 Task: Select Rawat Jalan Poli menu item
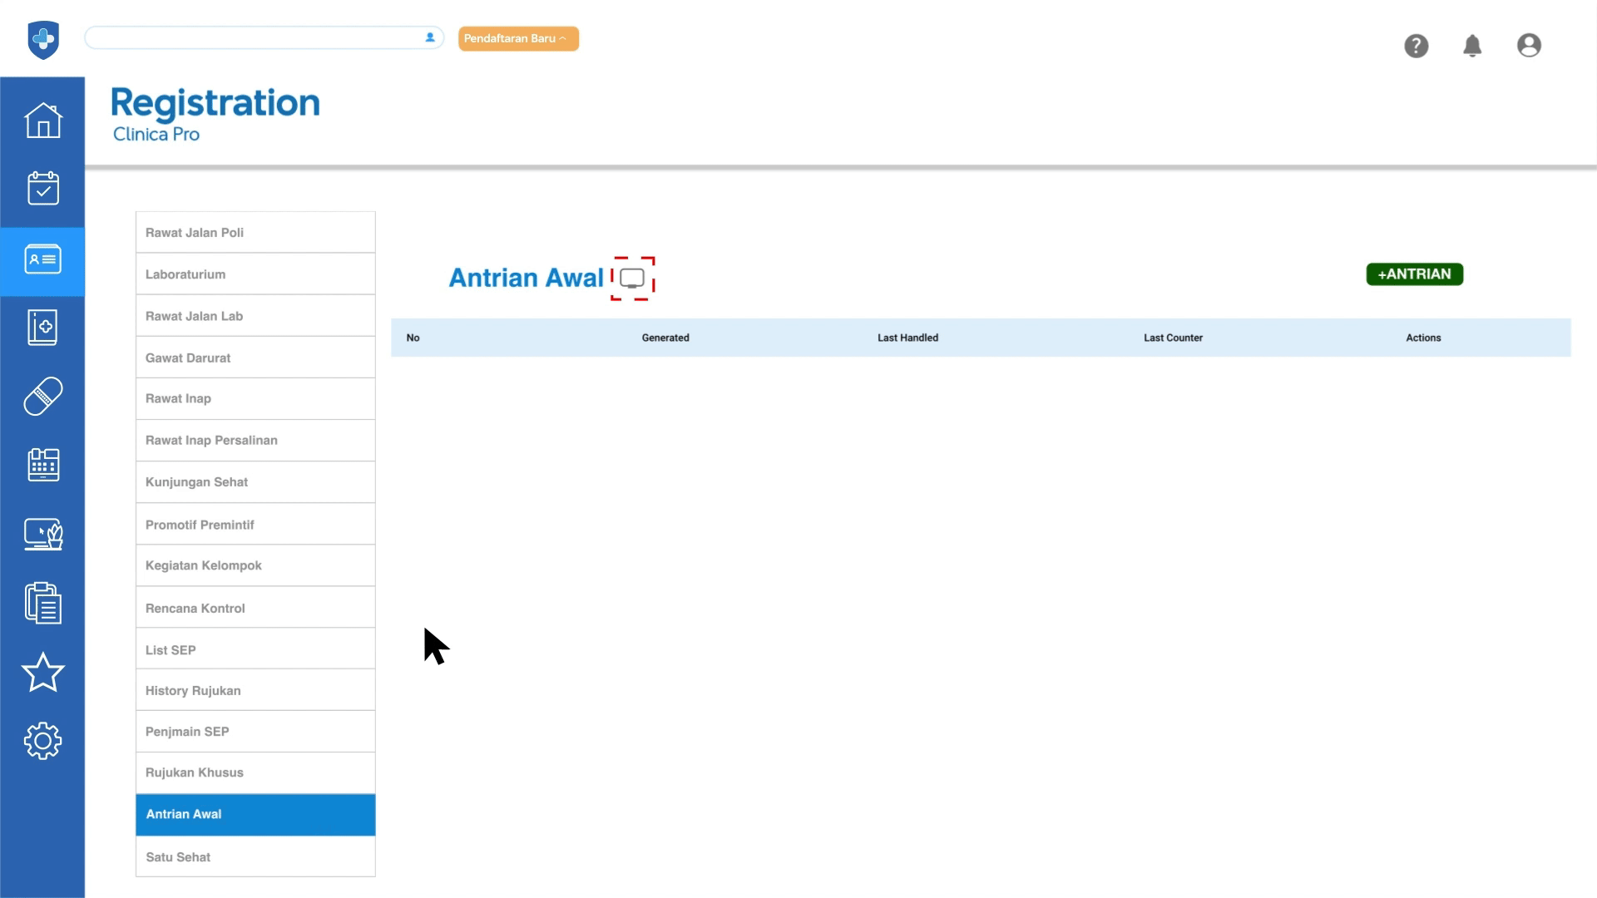[x=255, y=233]
